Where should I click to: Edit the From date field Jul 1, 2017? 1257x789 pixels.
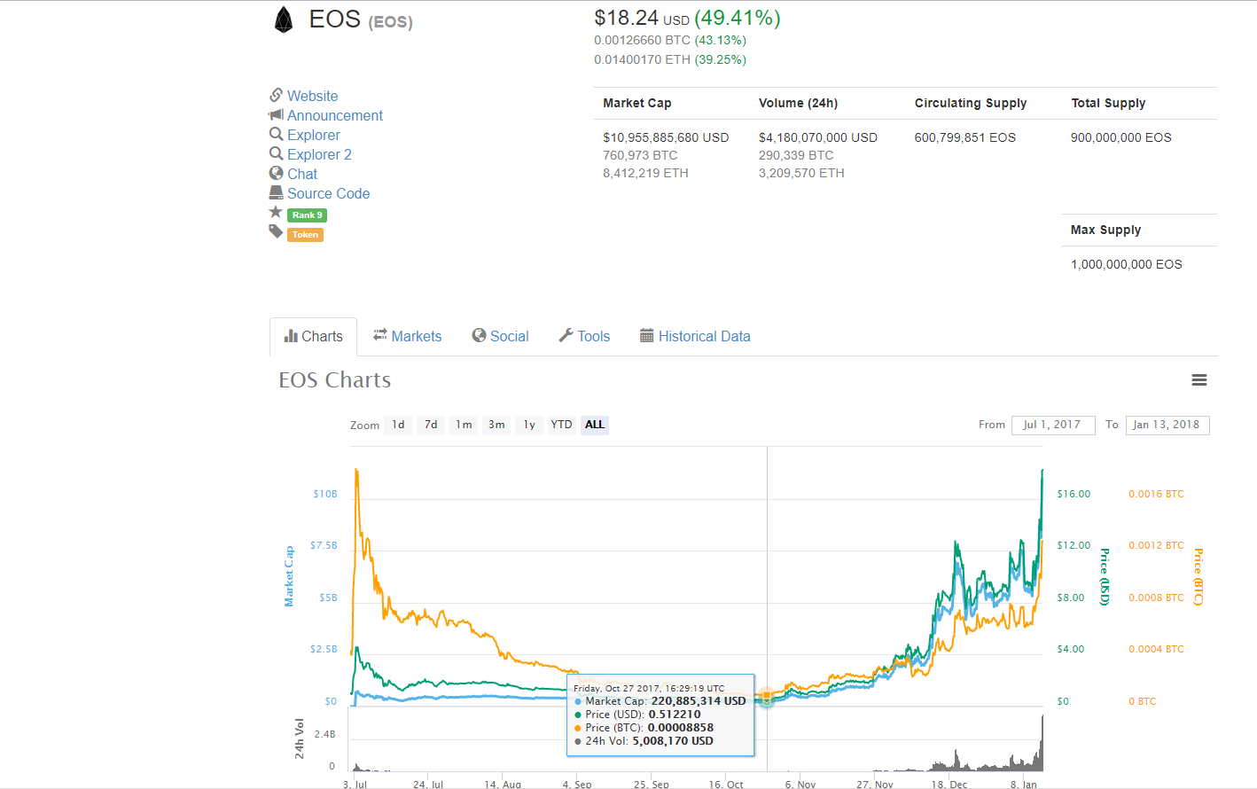tap(1053, 425)
